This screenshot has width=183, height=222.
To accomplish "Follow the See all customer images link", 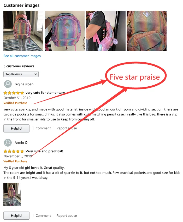I will pyautogui.click(x=22, y=56).
